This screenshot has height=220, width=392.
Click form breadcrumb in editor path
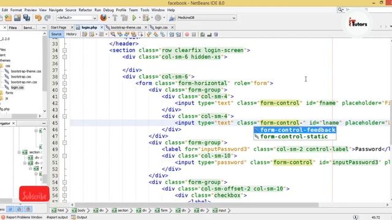(x=161, y=210)
